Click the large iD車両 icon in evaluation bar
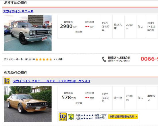 pyautogui.click(x=63, y=117)
